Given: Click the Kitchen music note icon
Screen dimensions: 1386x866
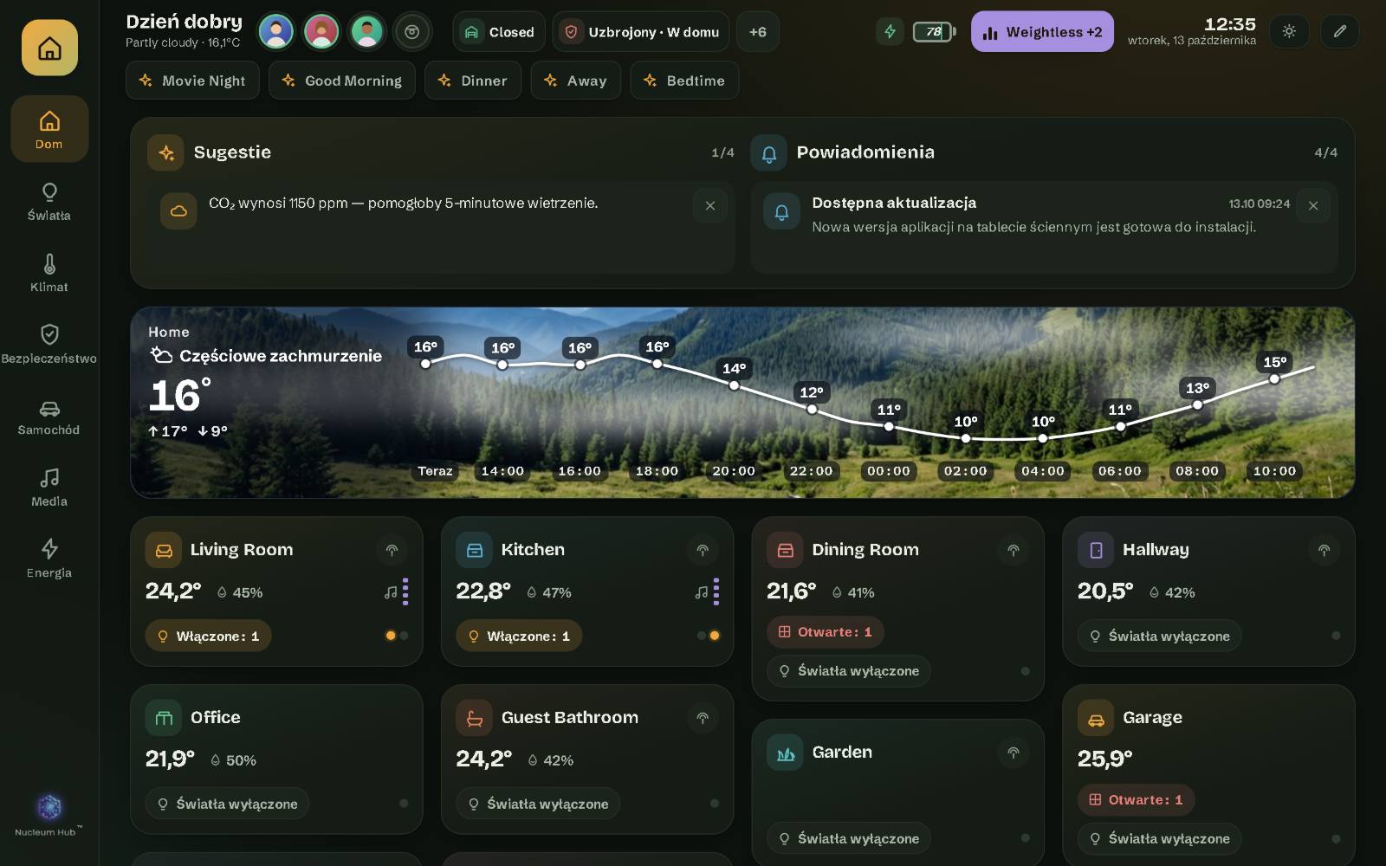Looking at the screenshot, I should pyautogui.click(x=702, y=592).
